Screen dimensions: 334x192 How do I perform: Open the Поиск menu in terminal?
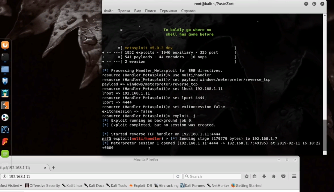tap(150, 11)
